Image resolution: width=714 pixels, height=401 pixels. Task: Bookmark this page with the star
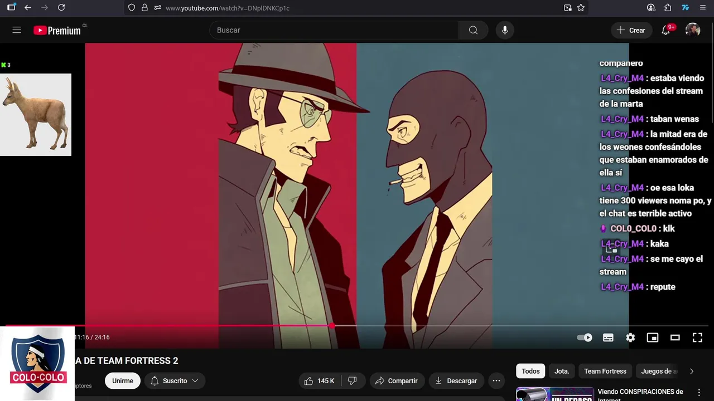coord(581,8)
